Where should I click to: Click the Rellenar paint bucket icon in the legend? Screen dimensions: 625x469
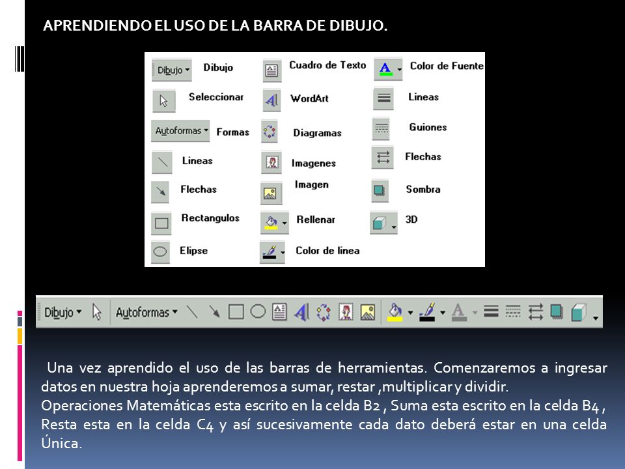(x=271, y=221)
